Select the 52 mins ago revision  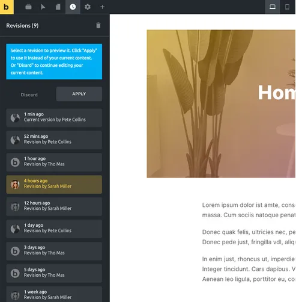54,140
